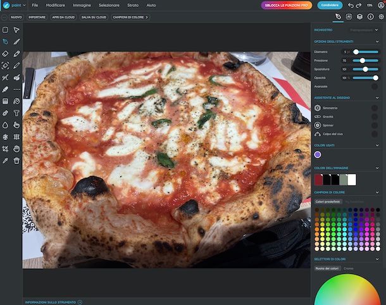This screenshot has width=386, height=305.
Task: Select the eyedropper tool
Action: [x=5, y=161]
